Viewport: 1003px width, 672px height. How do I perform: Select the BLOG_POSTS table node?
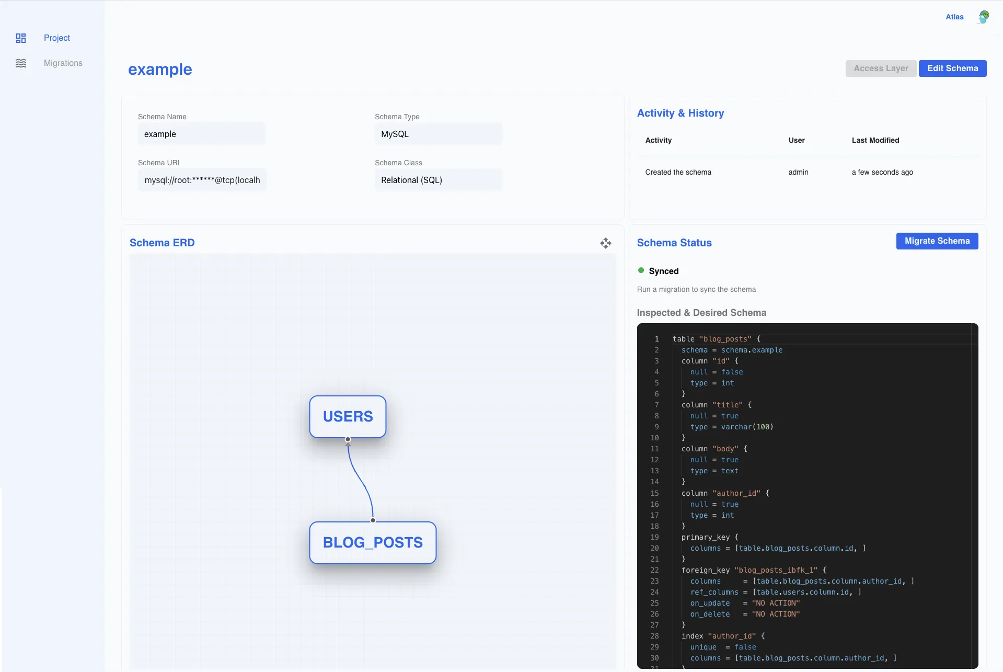[x=373, y=543]
